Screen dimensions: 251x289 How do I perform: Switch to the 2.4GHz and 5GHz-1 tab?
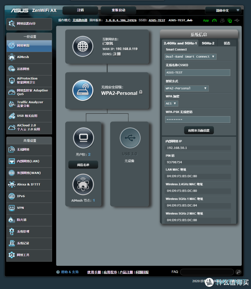[180, 43]
